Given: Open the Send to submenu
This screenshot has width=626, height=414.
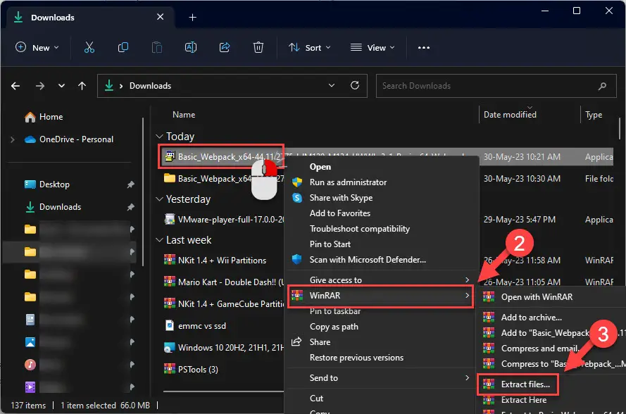Looking at the screenshot, I should pos(380,377).
